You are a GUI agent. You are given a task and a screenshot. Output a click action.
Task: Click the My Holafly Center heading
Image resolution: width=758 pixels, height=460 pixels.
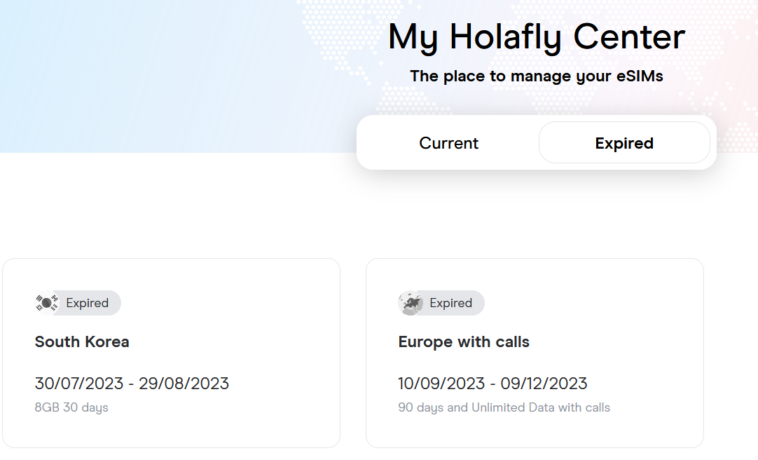tap(536, 36)
